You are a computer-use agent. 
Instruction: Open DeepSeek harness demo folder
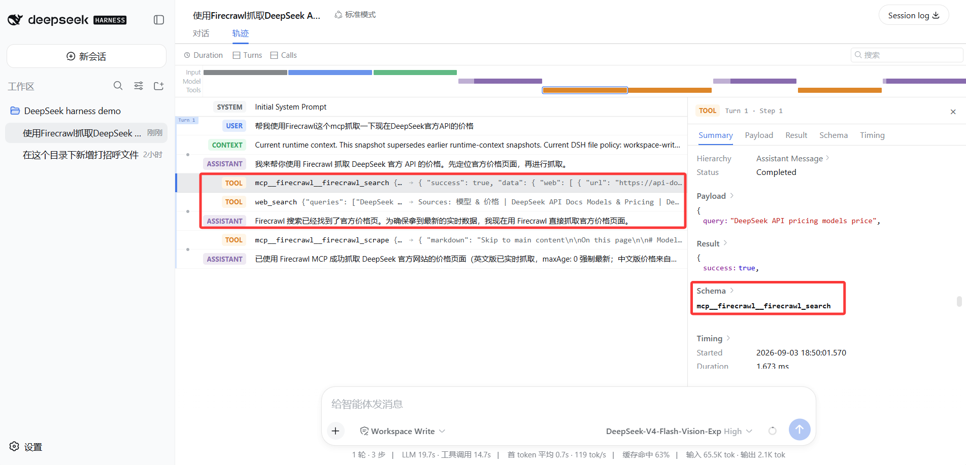tap(72, 111)
